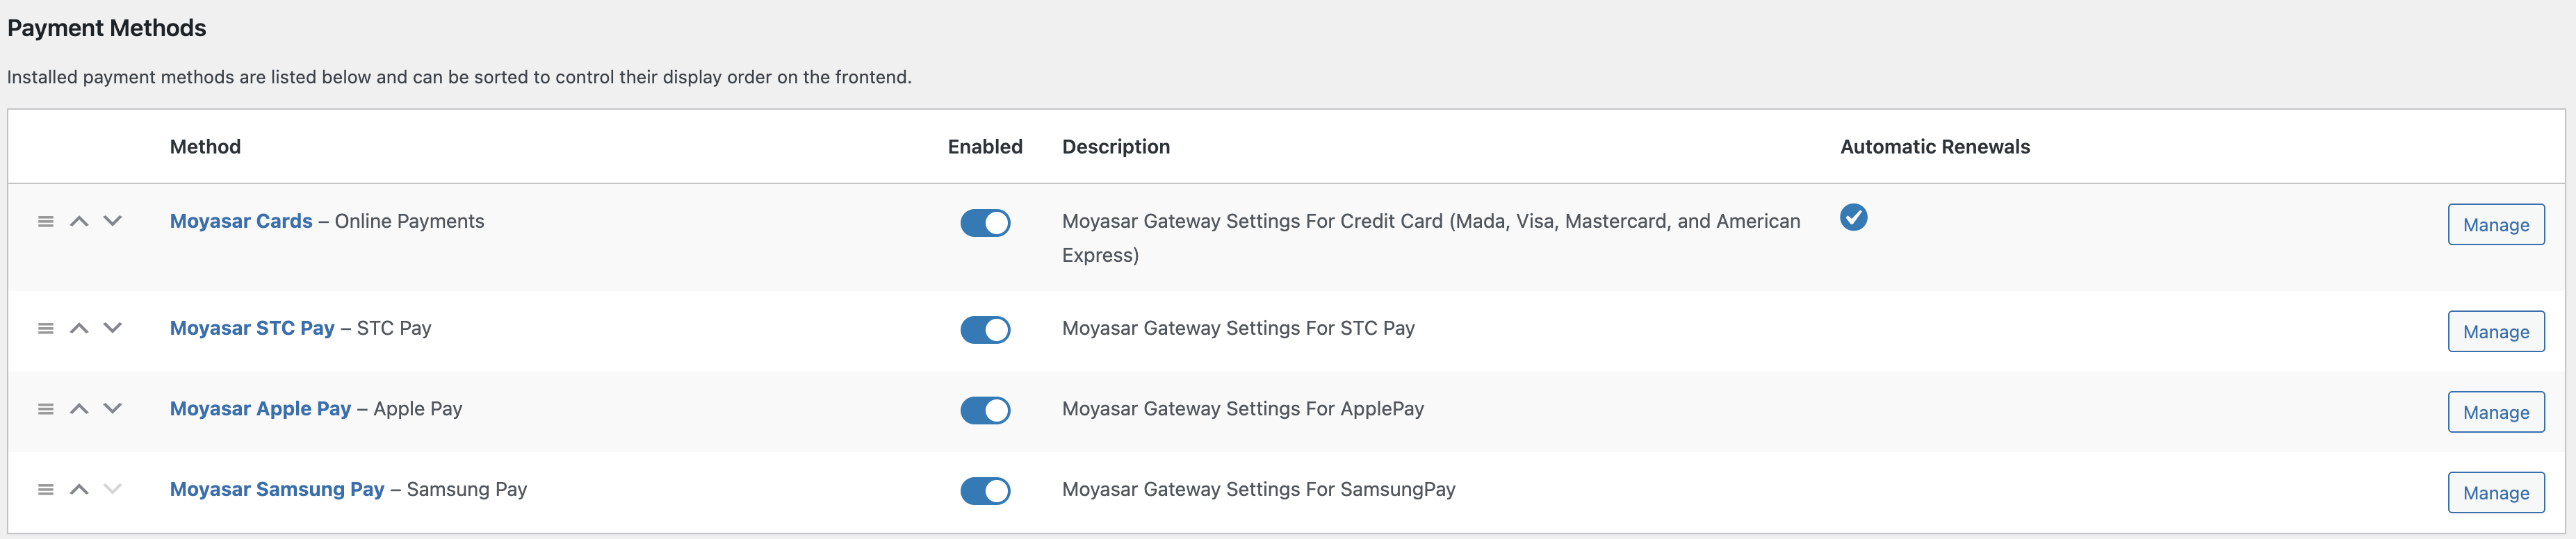Click drag handle for Moyasar Cards row
2576x539 pixels.
coord(45,221)
